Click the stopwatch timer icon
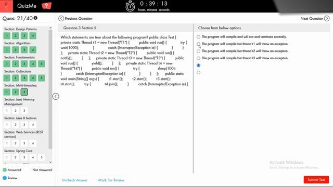This screenshot has height=187, width=333. tap(130, 6)
